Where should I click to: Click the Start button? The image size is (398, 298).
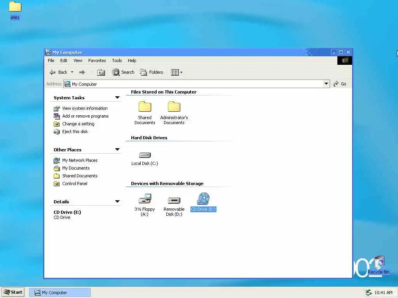tap(13, 293)
